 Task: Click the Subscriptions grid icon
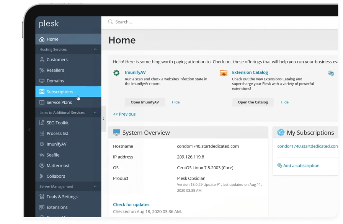pyautogui.click(x=41, y=92)
